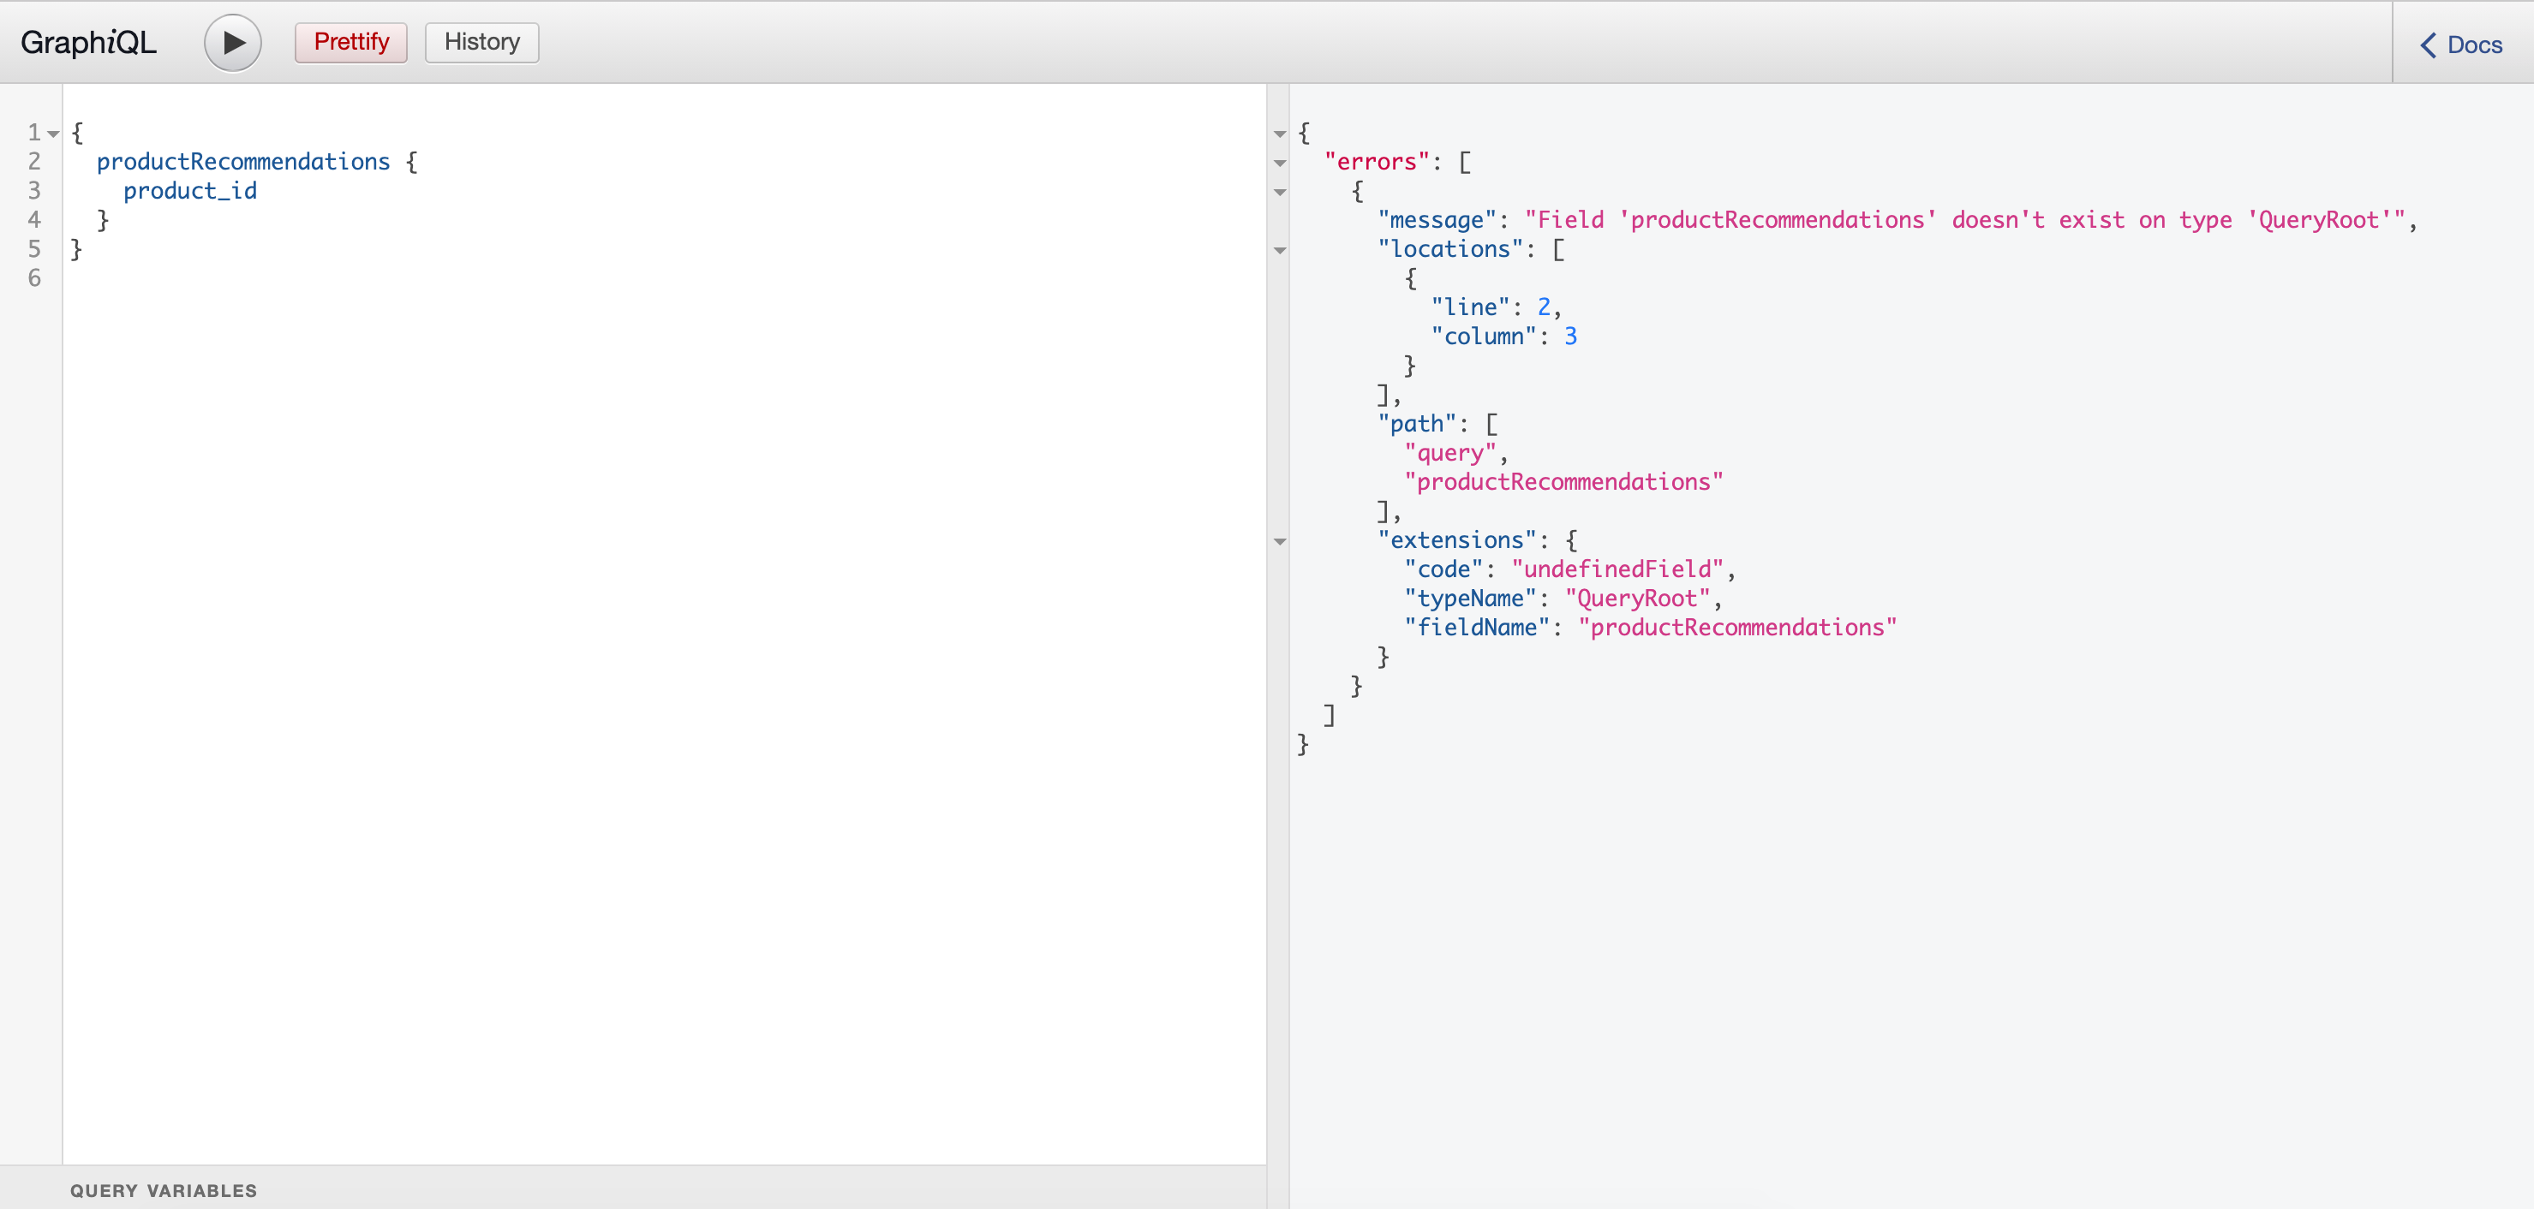Click the GraphiQL title logo
2534x1209 pixels.
[88, 42]
